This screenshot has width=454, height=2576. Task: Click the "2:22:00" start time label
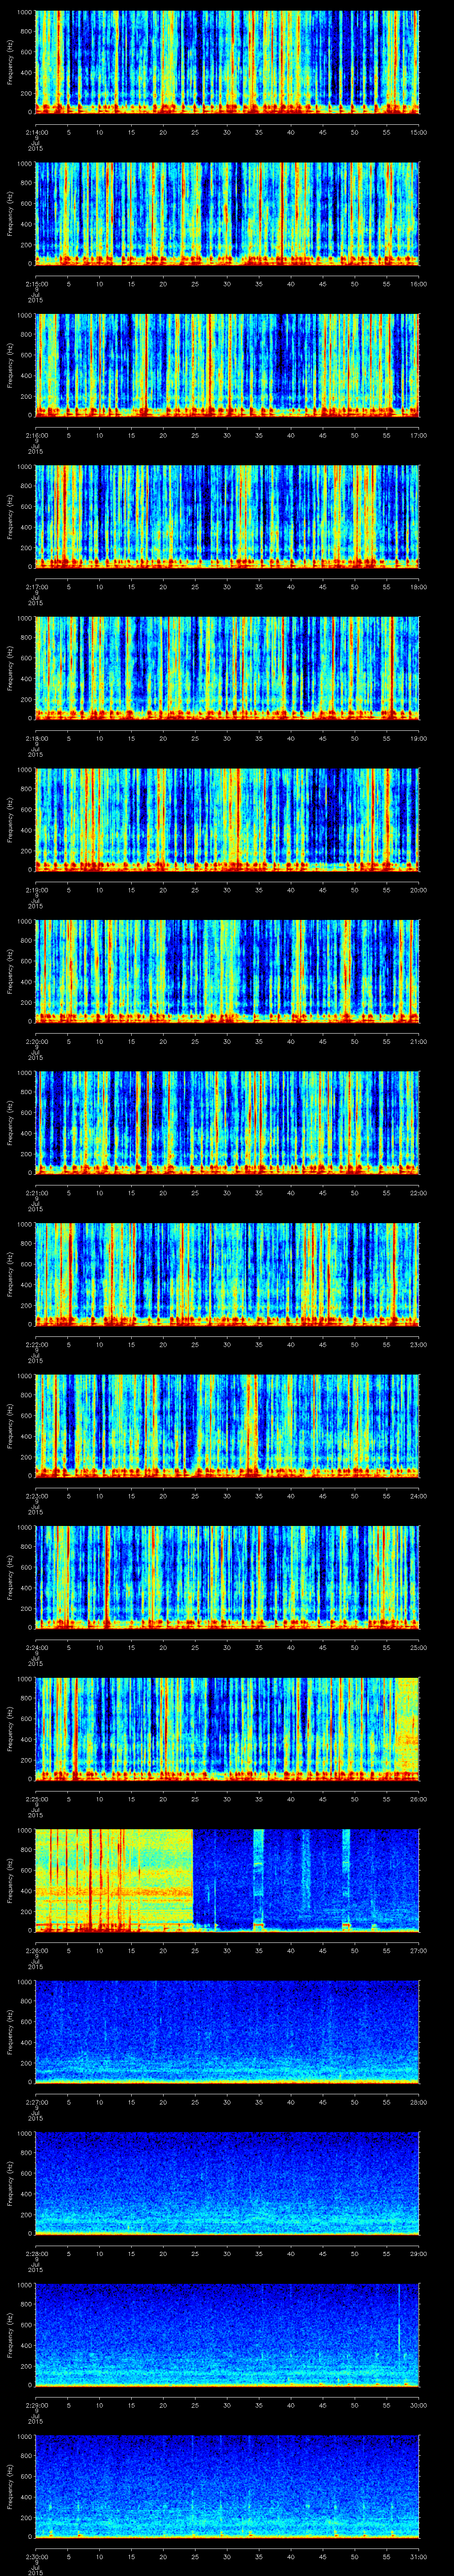36,1344
